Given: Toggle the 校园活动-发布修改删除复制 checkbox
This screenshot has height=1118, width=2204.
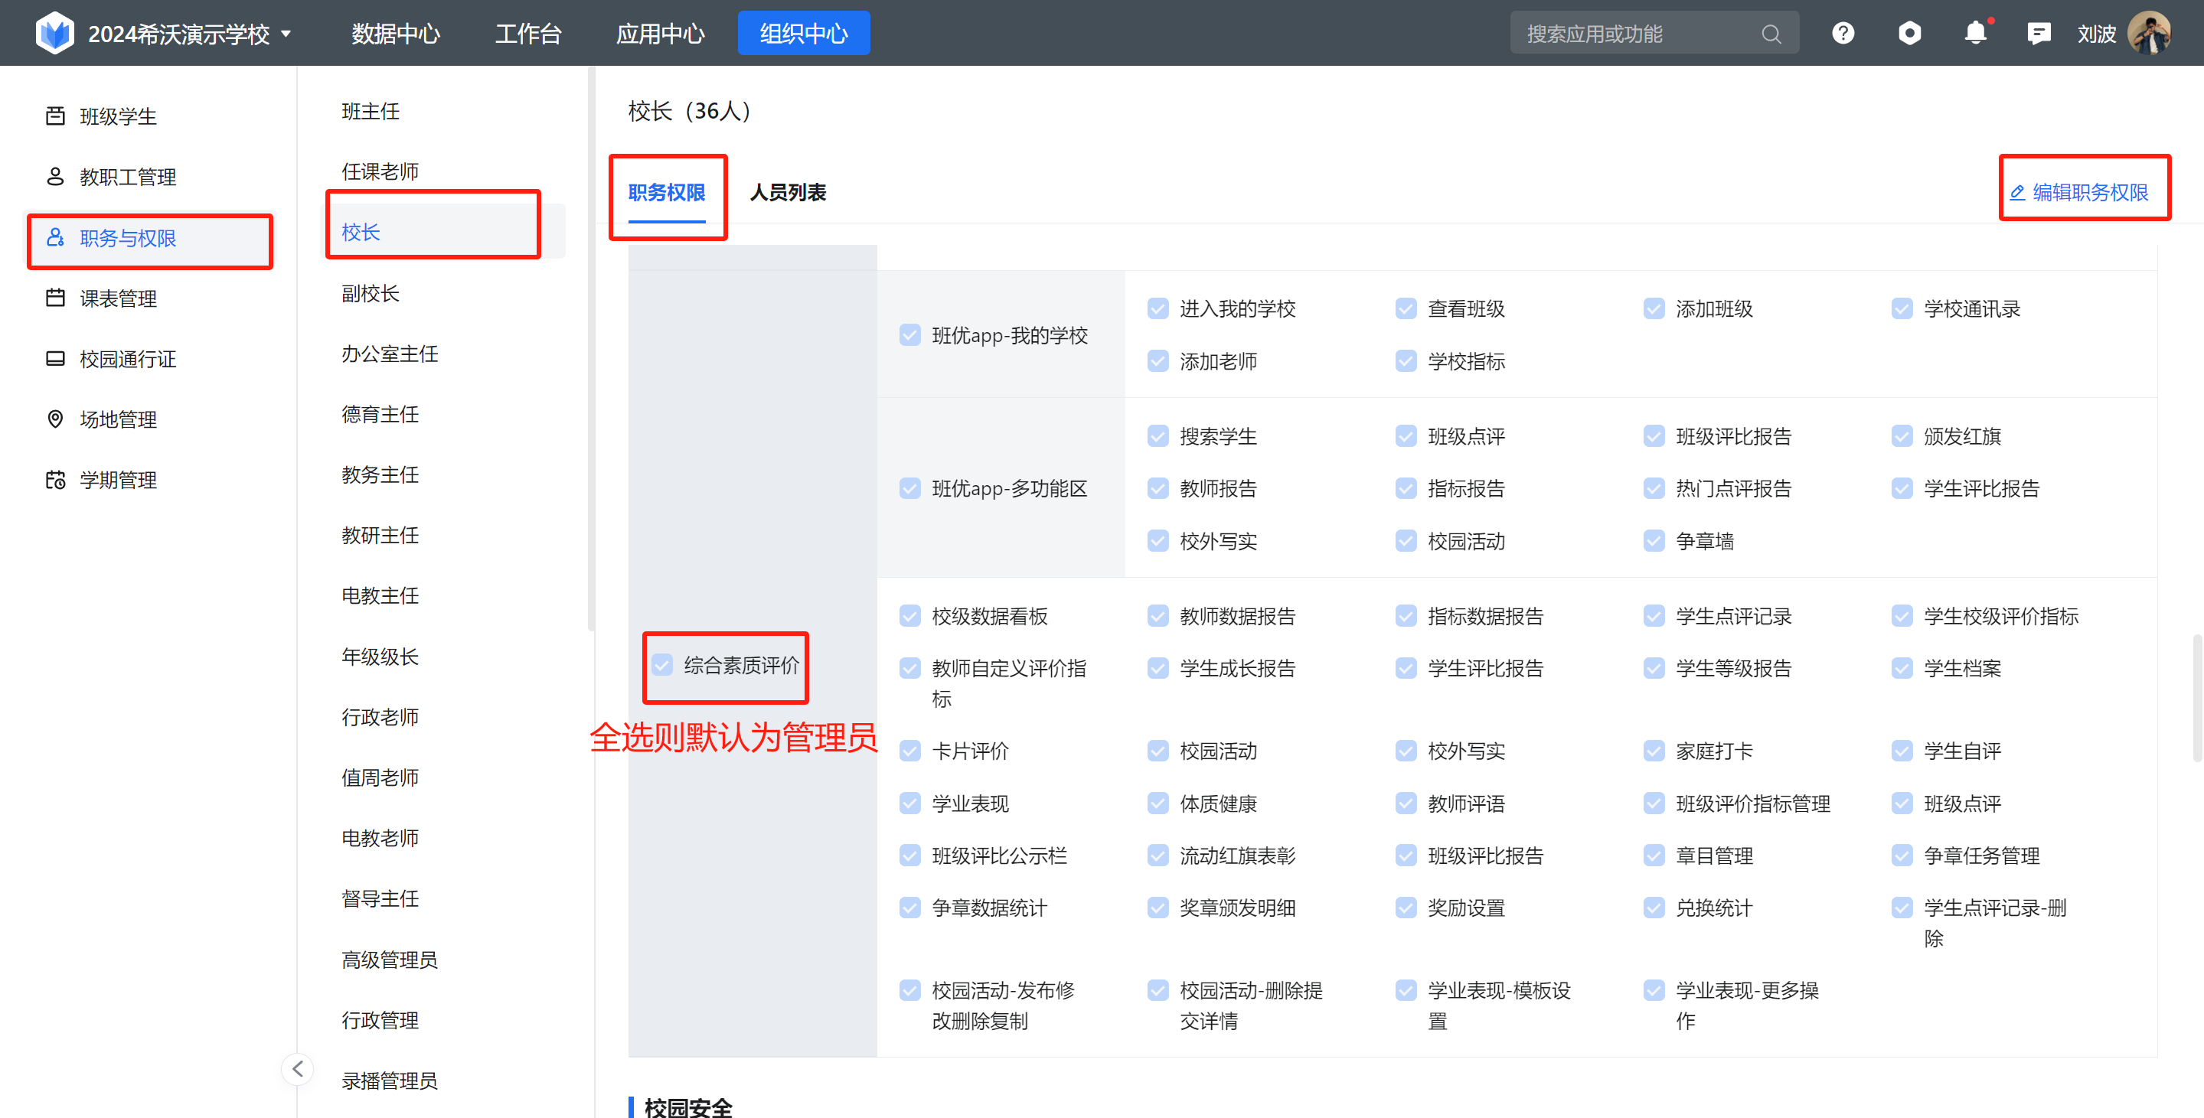Looking at the screenshot, I should 910,990.
